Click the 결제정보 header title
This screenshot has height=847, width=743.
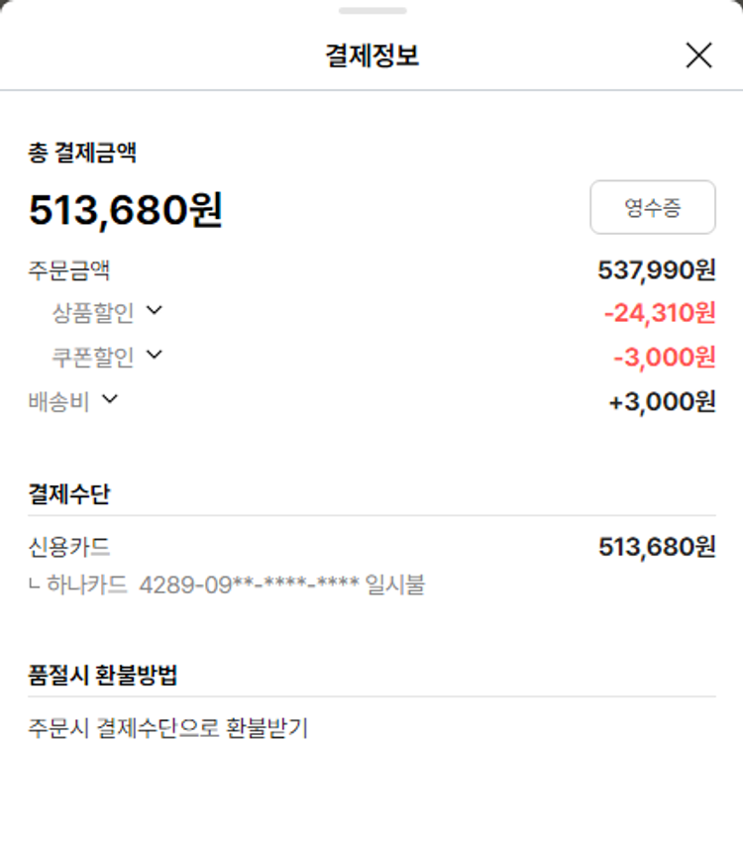click(x=371, y=55)
